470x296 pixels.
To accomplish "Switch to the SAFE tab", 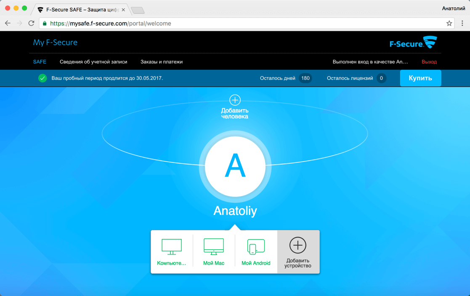I will 40,62.
